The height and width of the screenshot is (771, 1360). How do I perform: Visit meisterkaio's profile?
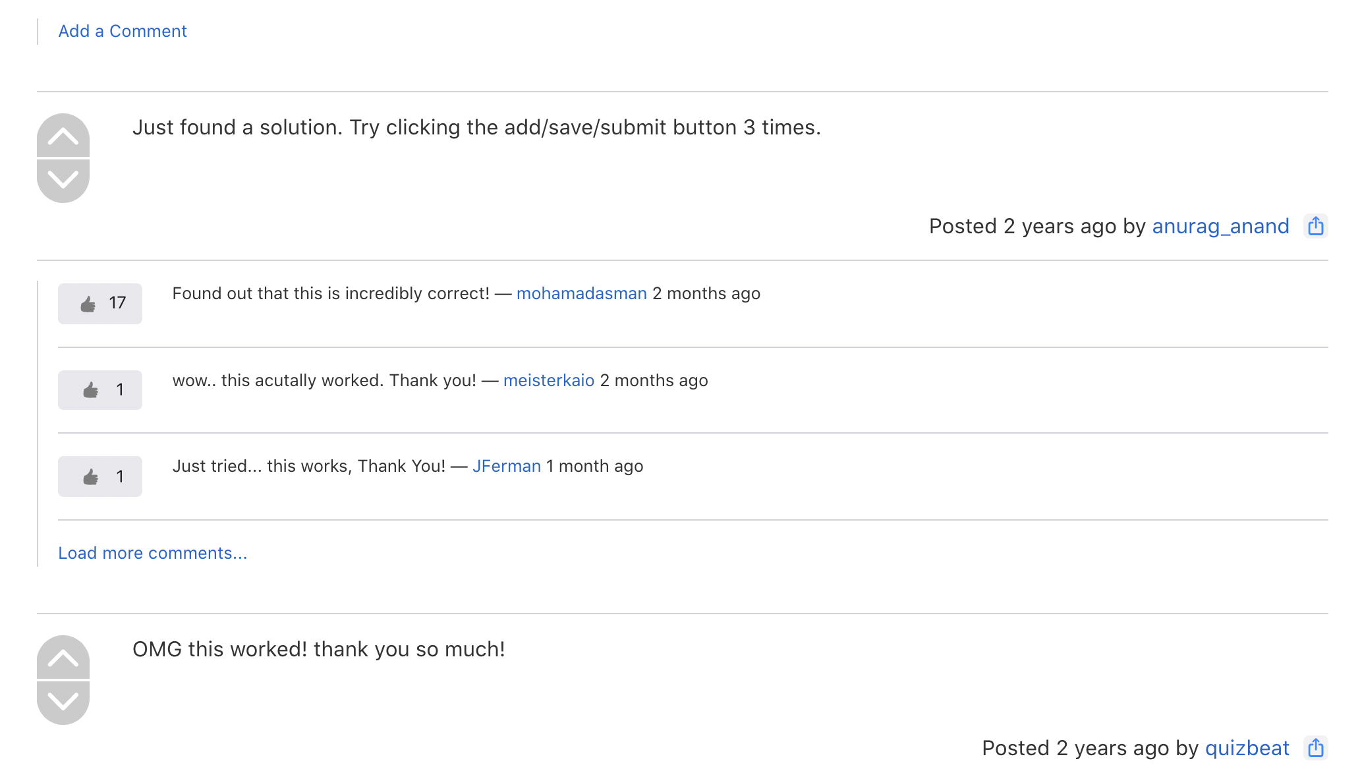(549, 380)
